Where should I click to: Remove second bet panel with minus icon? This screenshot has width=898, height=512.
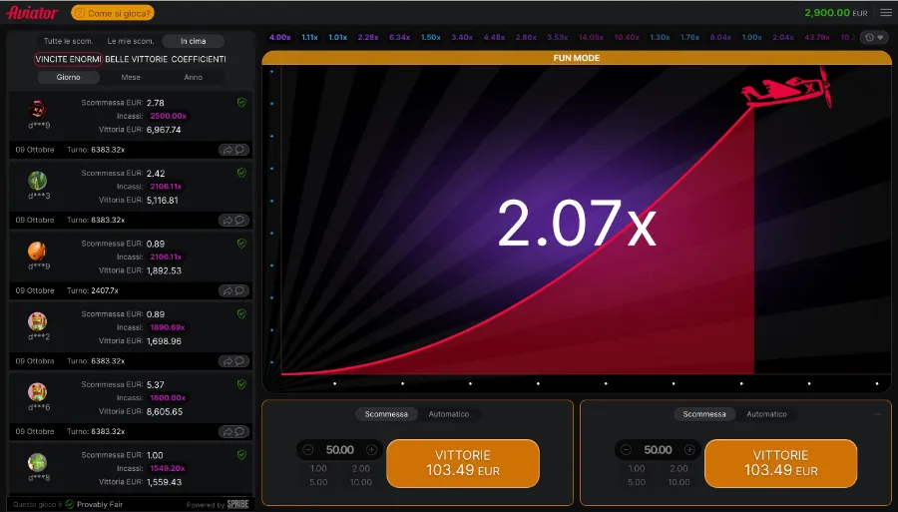(877, 413)
